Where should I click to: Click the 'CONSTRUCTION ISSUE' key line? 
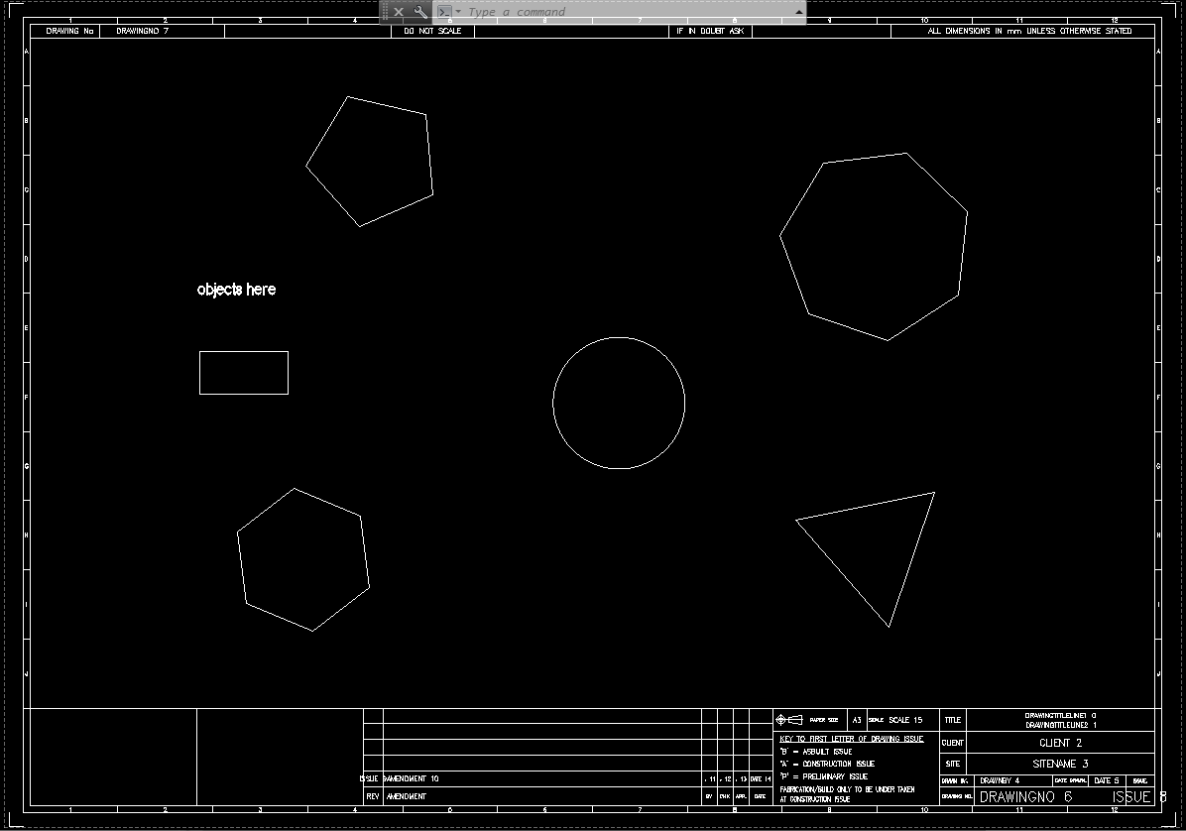pyautogui.click(x=827, y=764)
